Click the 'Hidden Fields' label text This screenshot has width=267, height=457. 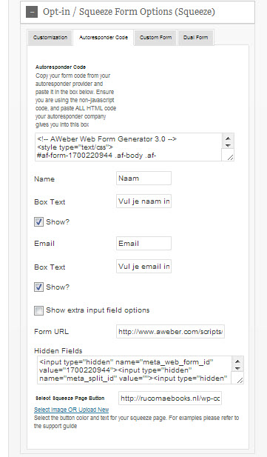pyautogui.click(x=58, y=351)
